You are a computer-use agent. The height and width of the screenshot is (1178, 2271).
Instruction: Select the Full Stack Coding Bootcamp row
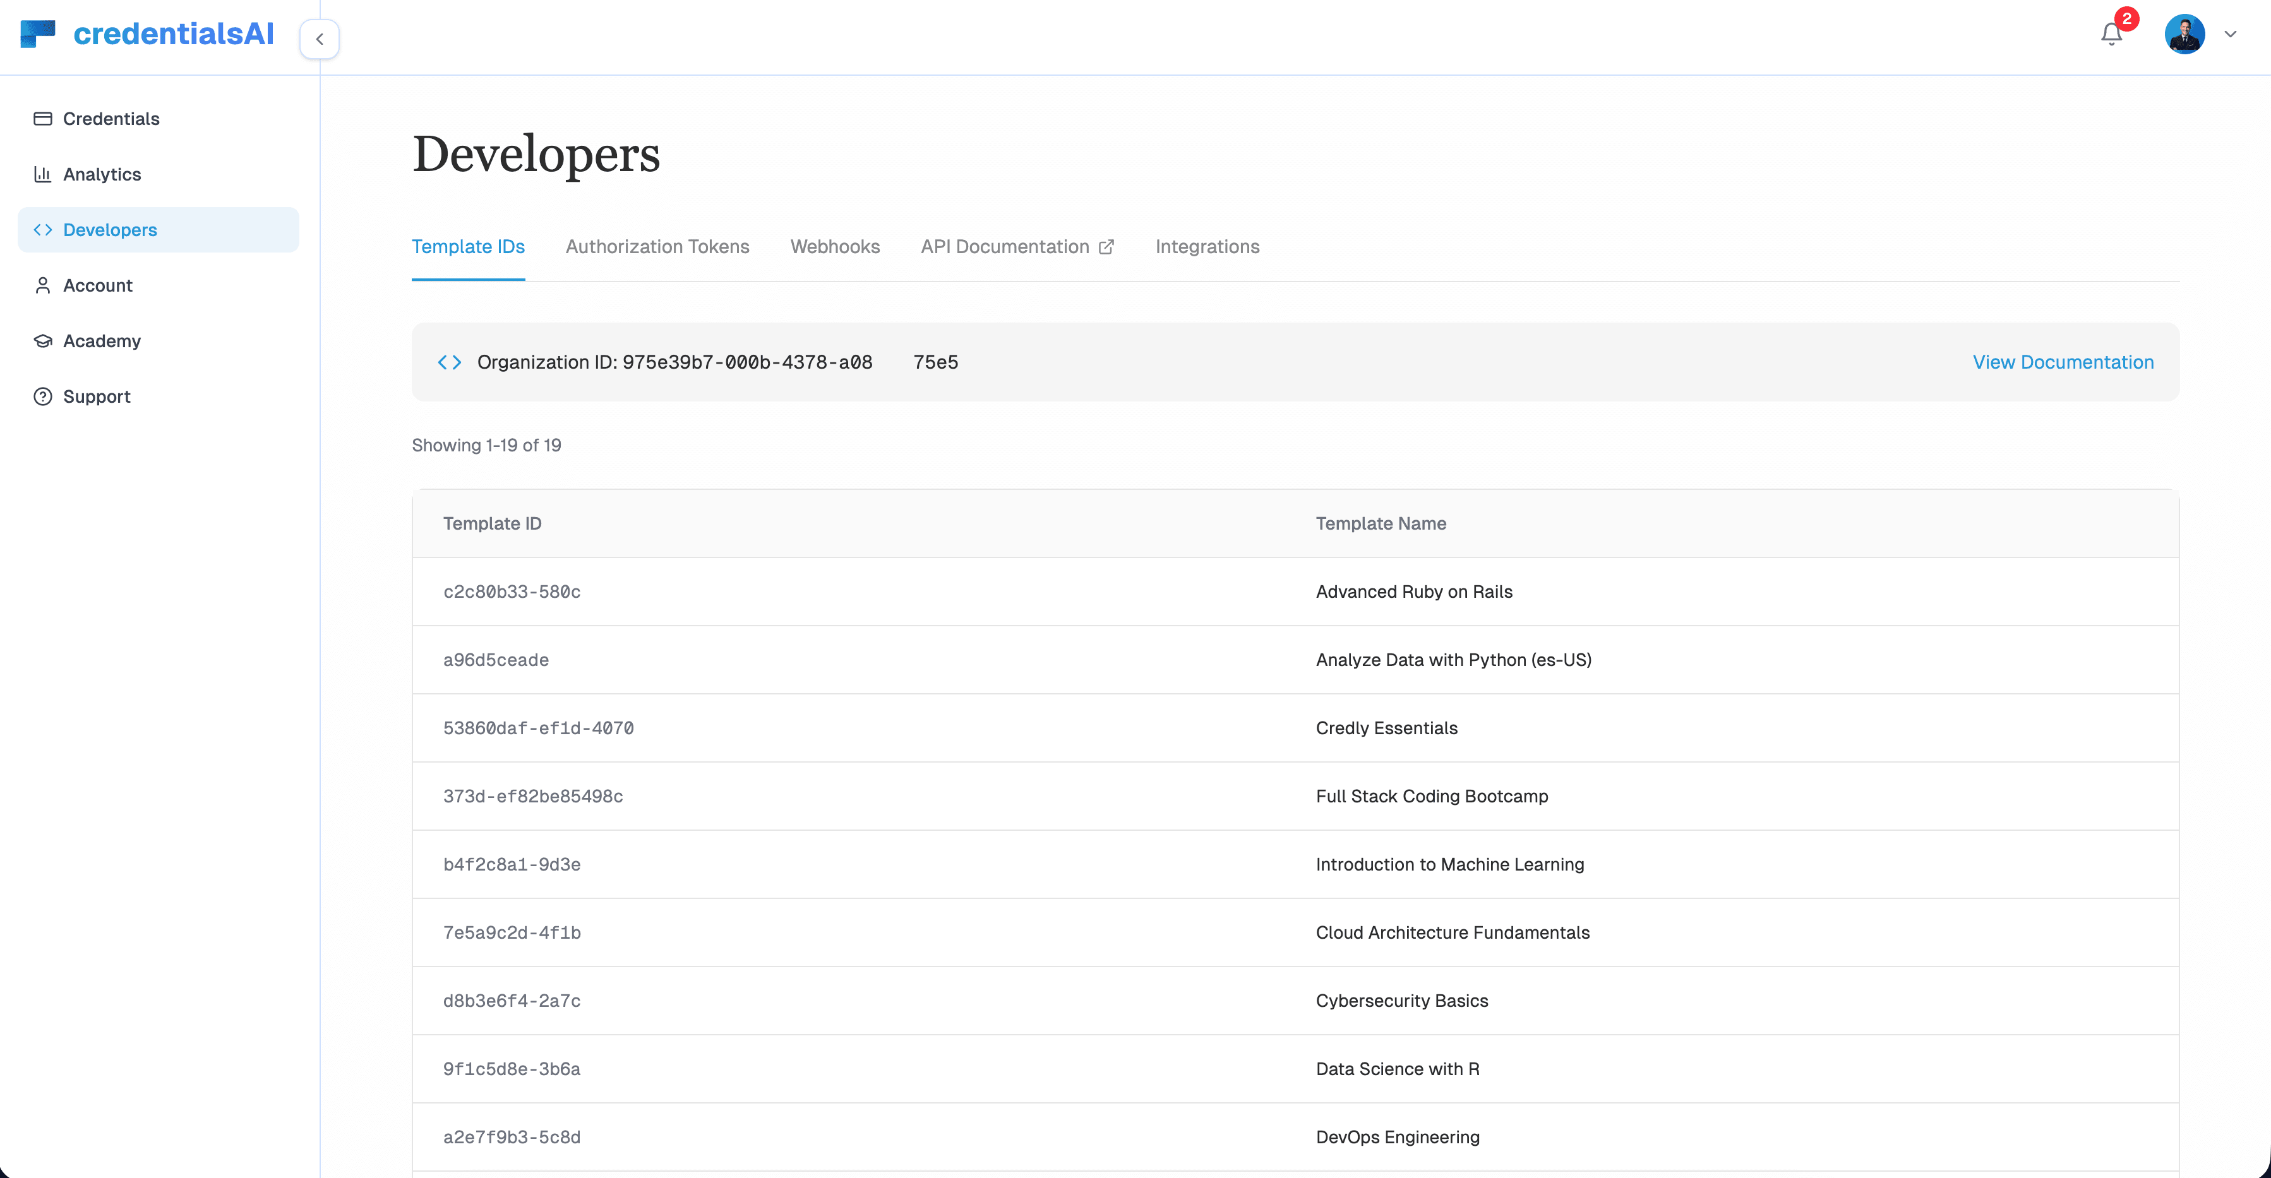pos(1296,795)
